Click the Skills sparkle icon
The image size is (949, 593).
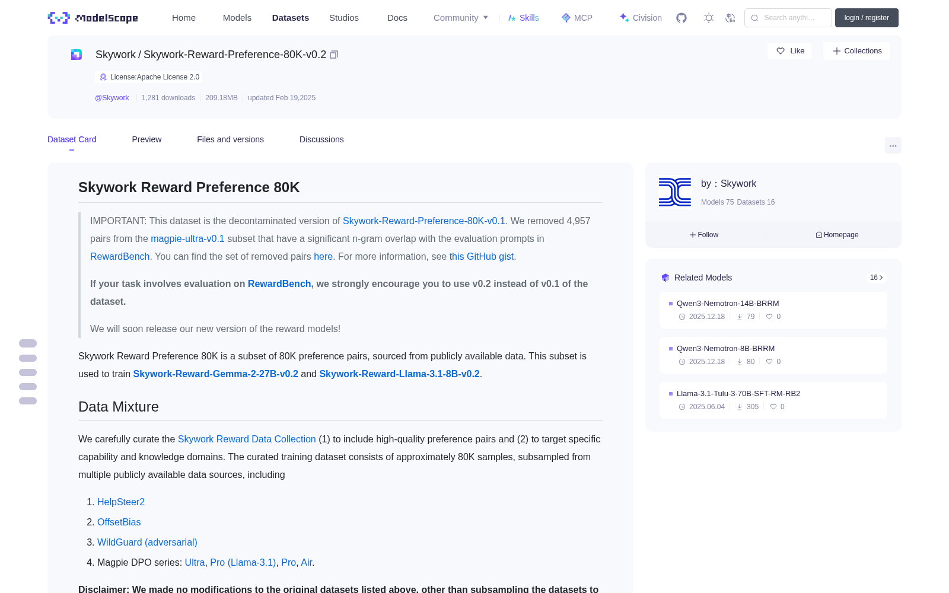(x=512, y=18)
